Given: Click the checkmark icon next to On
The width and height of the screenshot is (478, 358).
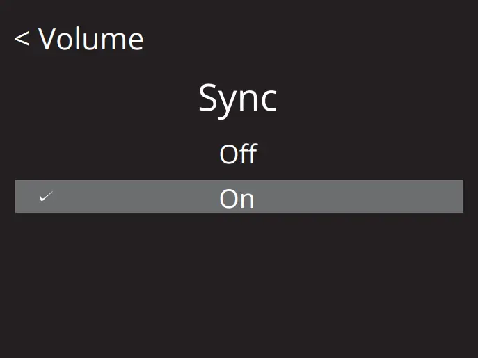Looking at the screenshot, I should point(47,197).
